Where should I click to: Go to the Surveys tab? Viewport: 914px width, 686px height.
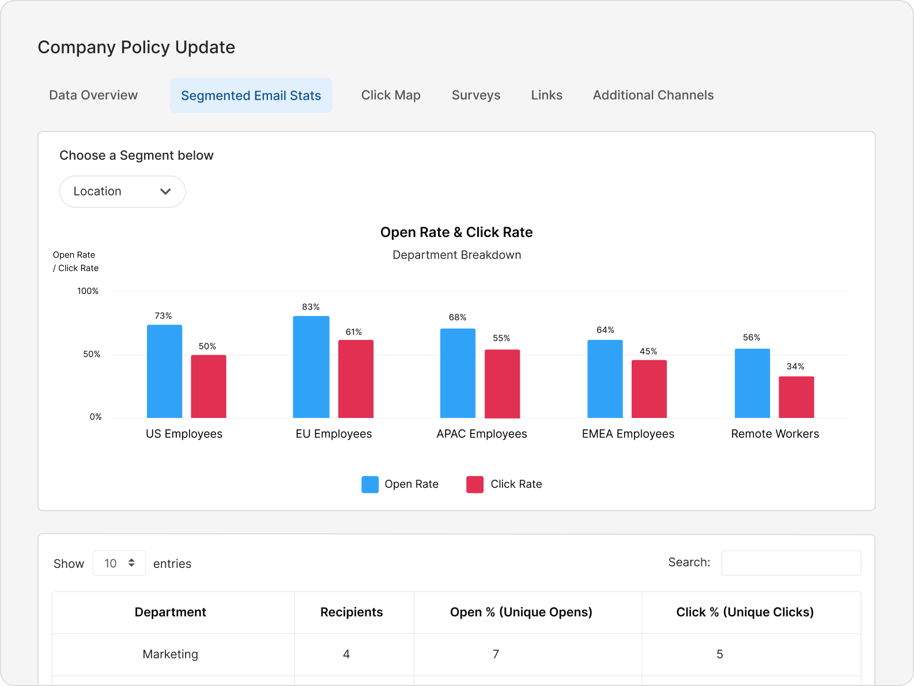click(x=476, y=95)
